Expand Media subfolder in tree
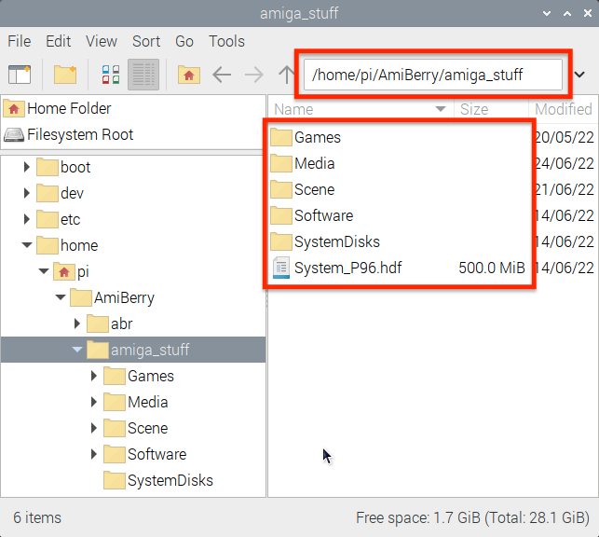The image size is (599, 537). pyautogui.click(x=93, y=402)
